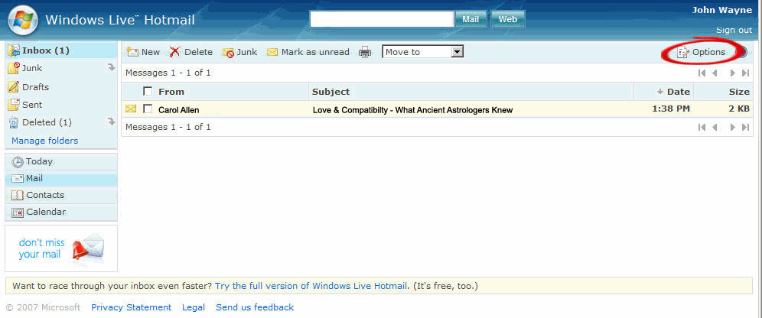Click the Deleted recycle bin icon

coord(14,122)
